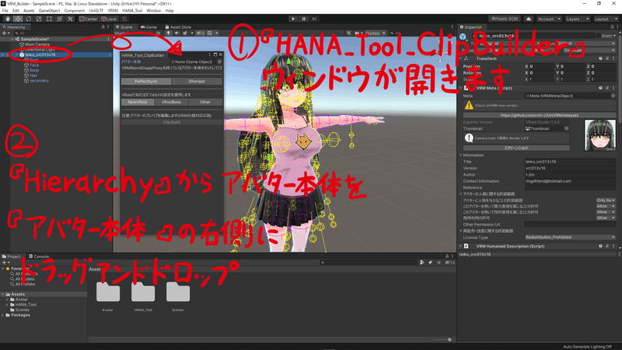622x350 pixels.
Task: Click the SRanipal button in ClipBuilder
Action: point(197,82)
